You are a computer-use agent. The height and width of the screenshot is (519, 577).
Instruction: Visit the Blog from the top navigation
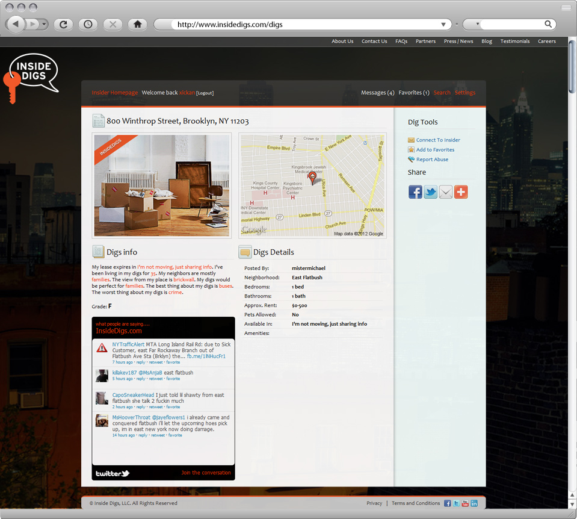(487, 42)
